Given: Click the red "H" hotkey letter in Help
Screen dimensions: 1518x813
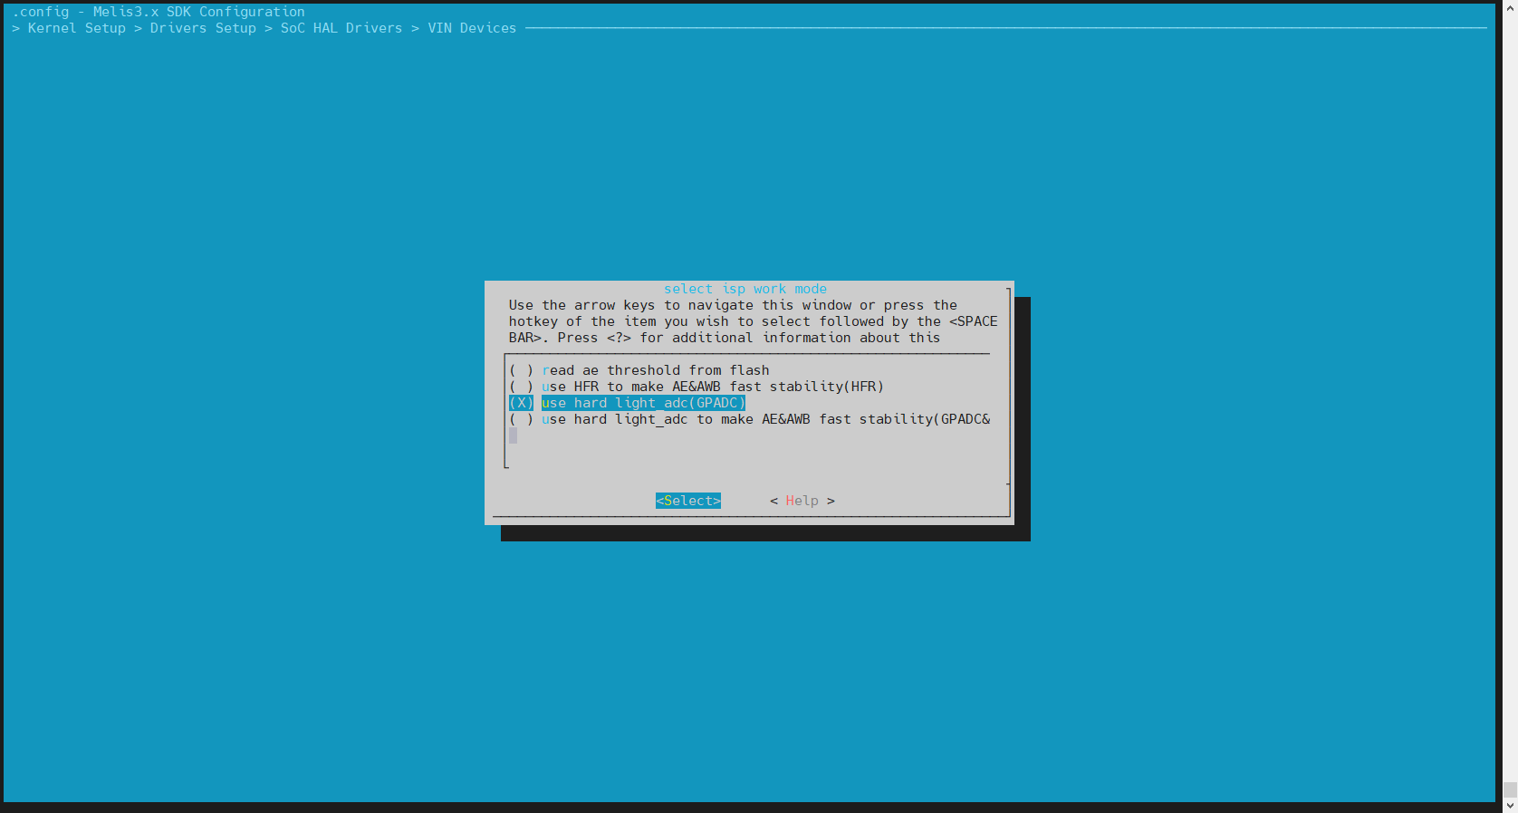Looking at the screenshot, I should [x=790, y=501].
